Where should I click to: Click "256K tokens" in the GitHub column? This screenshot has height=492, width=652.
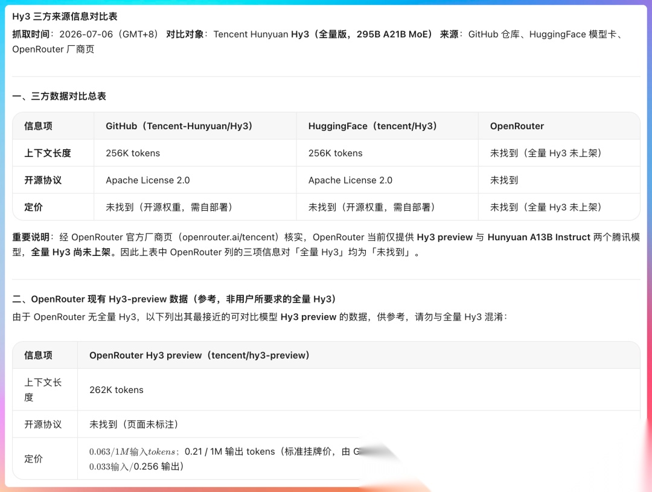(133, 153)
